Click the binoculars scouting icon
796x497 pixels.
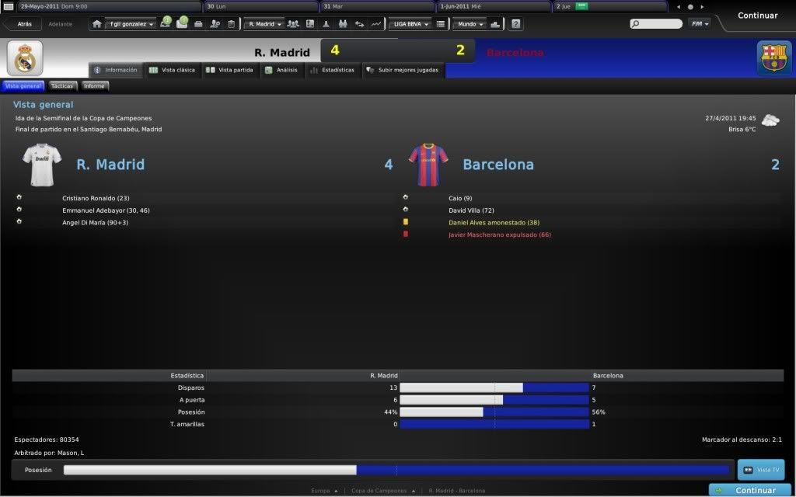(x=343, y=24)
